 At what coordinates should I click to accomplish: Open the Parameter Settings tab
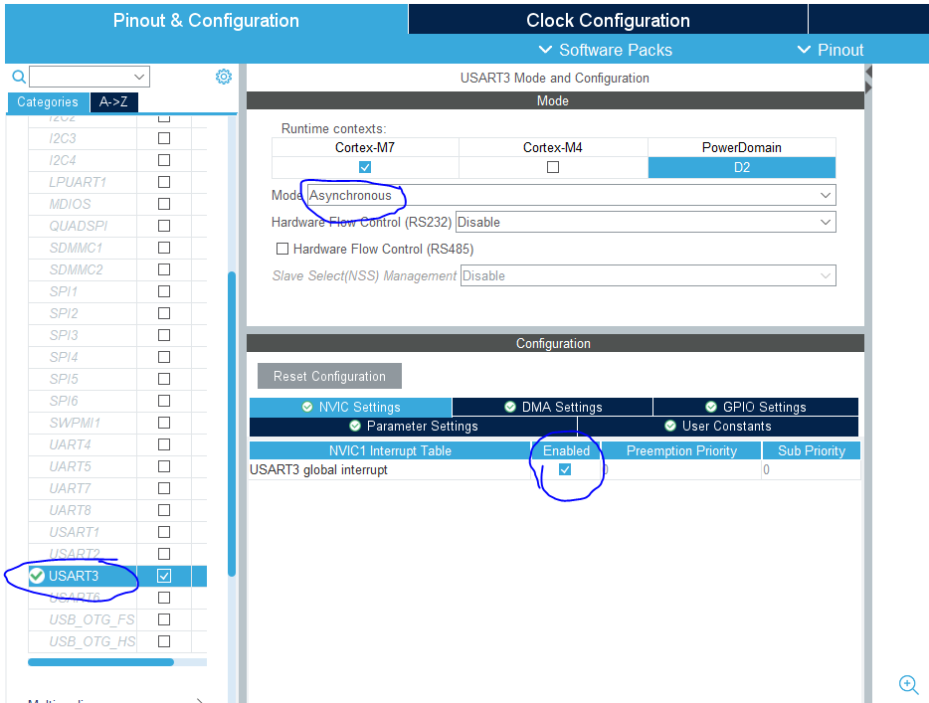tap(413, 426)
